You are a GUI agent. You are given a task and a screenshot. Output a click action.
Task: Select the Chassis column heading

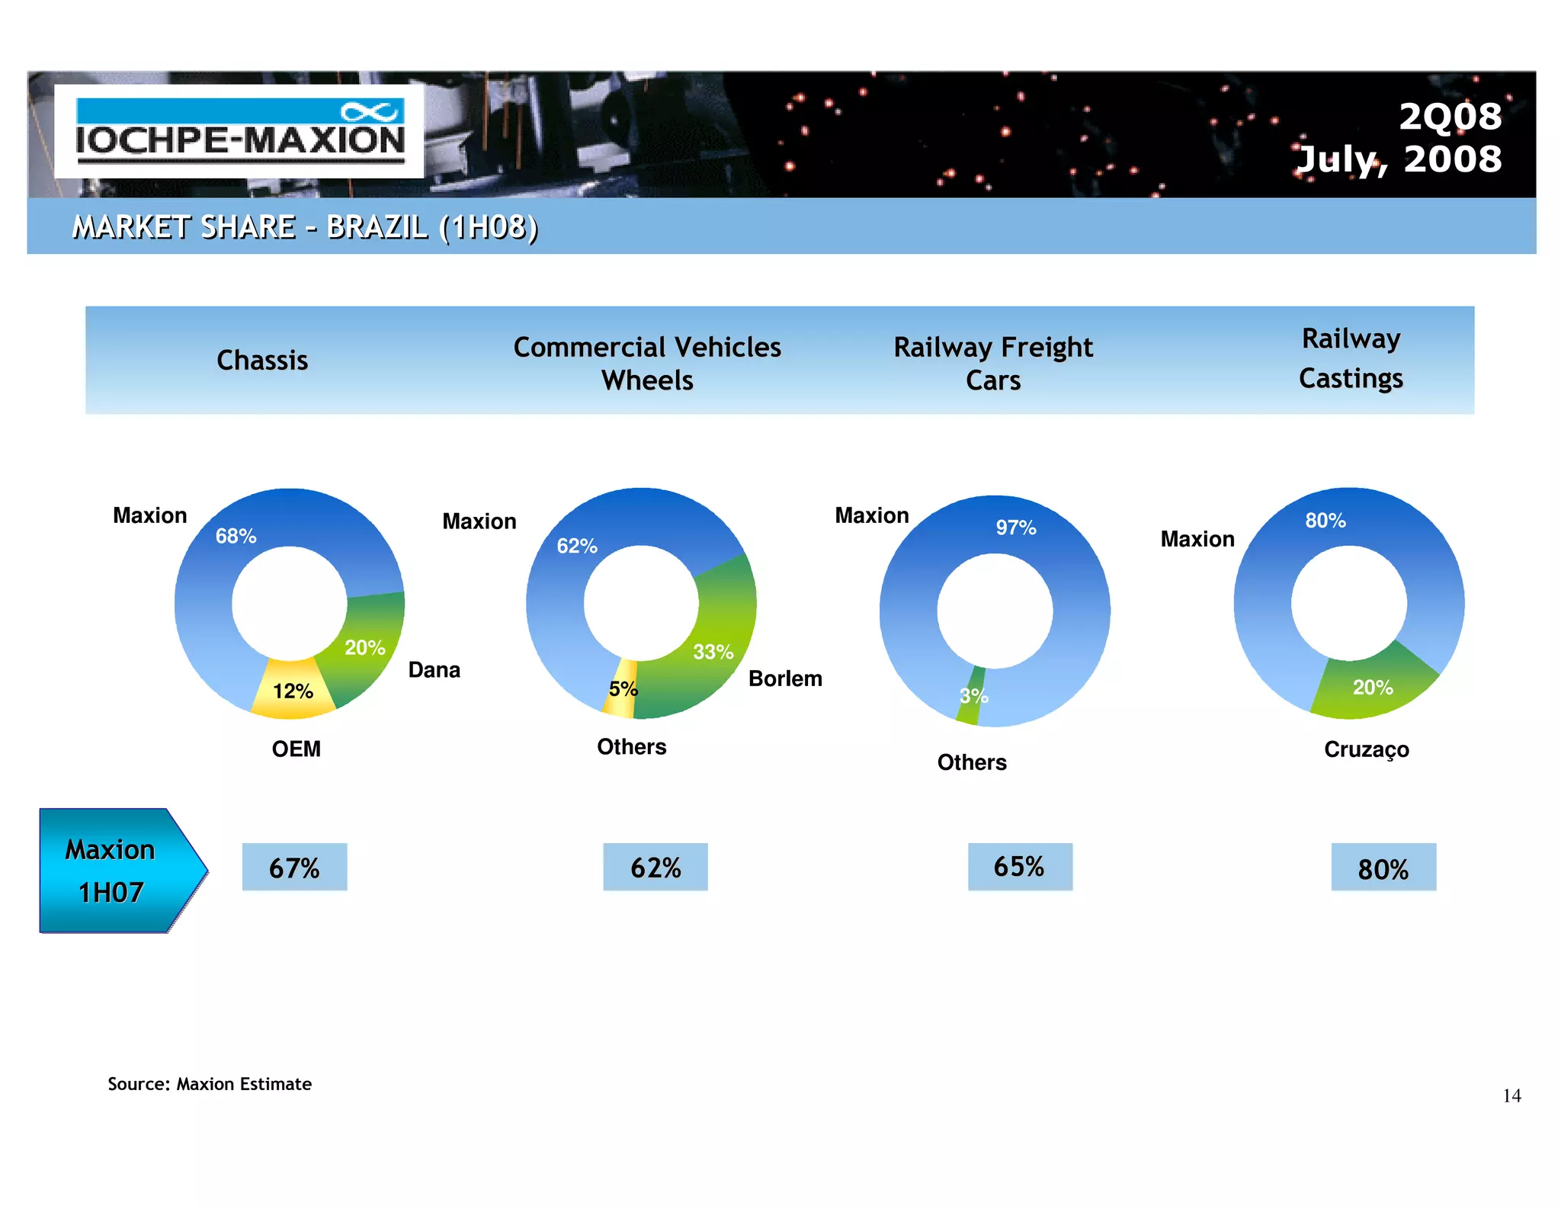click(x=262, y=360)
